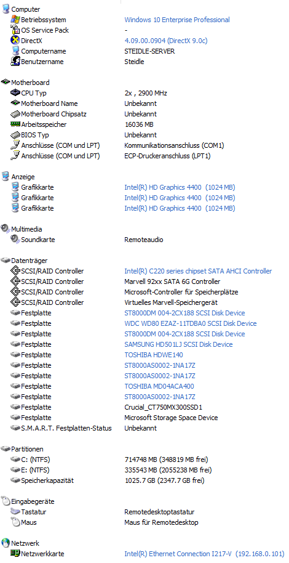
Task: Open Intel Ethernet Connection I217-V link
Action: [204, 554]
